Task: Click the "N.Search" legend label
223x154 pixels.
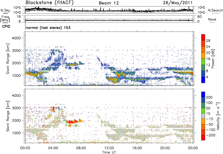Action: [215, 10]
